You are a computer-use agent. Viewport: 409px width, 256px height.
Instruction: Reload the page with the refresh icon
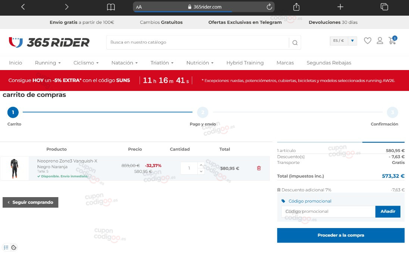[269, 7]
